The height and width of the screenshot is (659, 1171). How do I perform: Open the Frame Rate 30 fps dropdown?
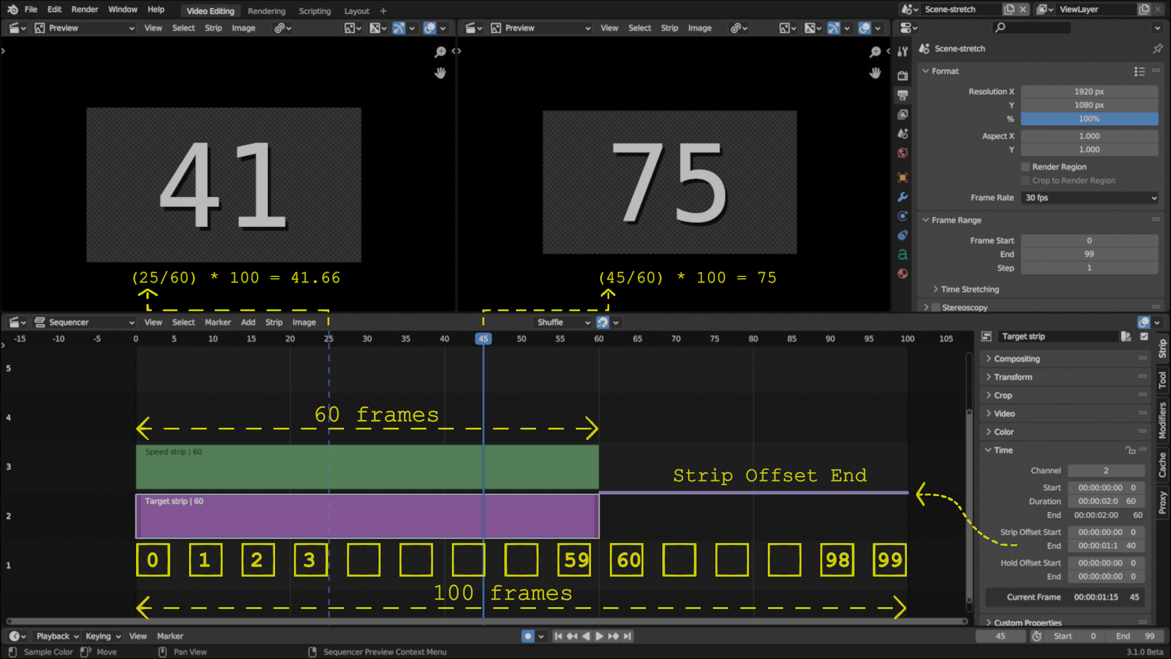pyautogui.click(x=1089, y=198)
